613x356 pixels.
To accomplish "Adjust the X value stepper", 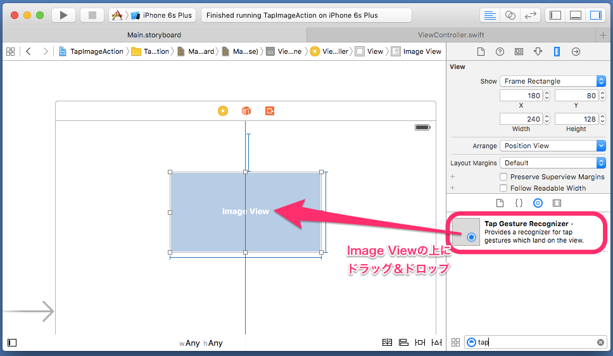I will pyautogui.click(x=547, y=96).
